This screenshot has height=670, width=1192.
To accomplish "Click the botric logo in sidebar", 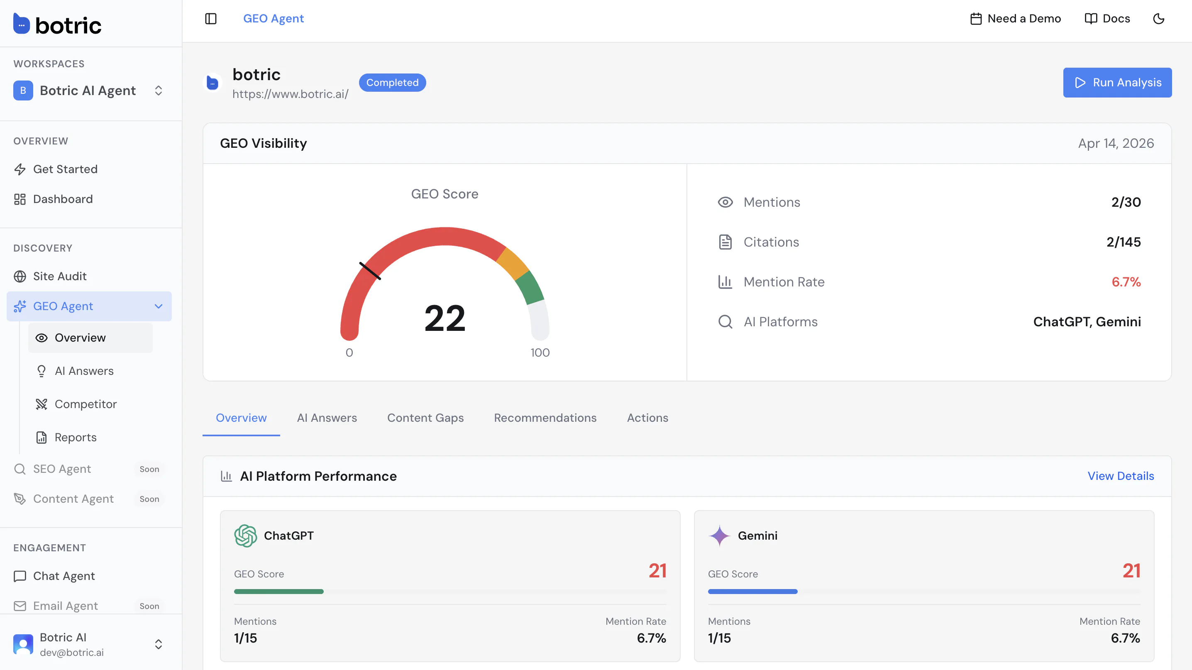I will 57,24.
